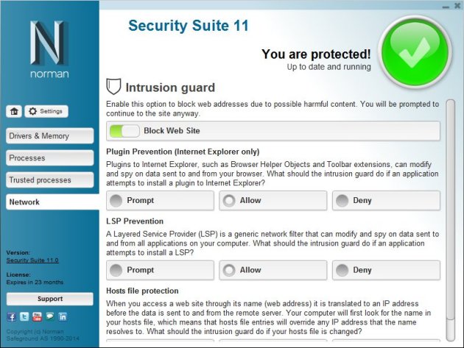Viewport: 464px width, 348px height.
Task: Open the Processes section
Action: coord(50,158)
